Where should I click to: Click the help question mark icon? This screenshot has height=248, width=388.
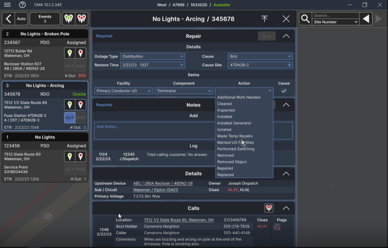click(22, 5)
